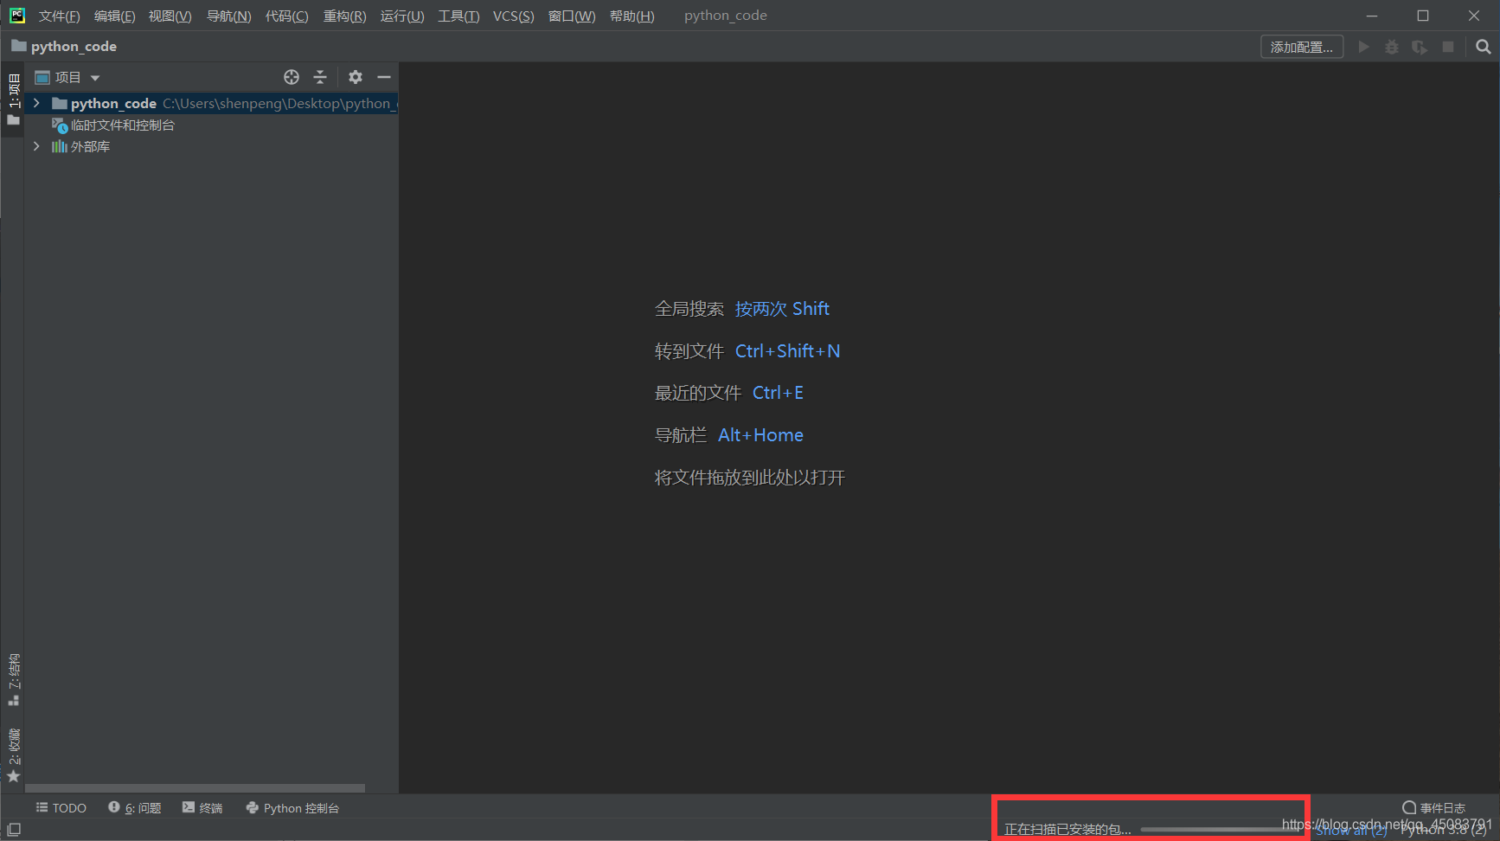Toggle the 1: 项目 side tool window tab
This screenshot has width=1500, height=841.
coord(13,99)
